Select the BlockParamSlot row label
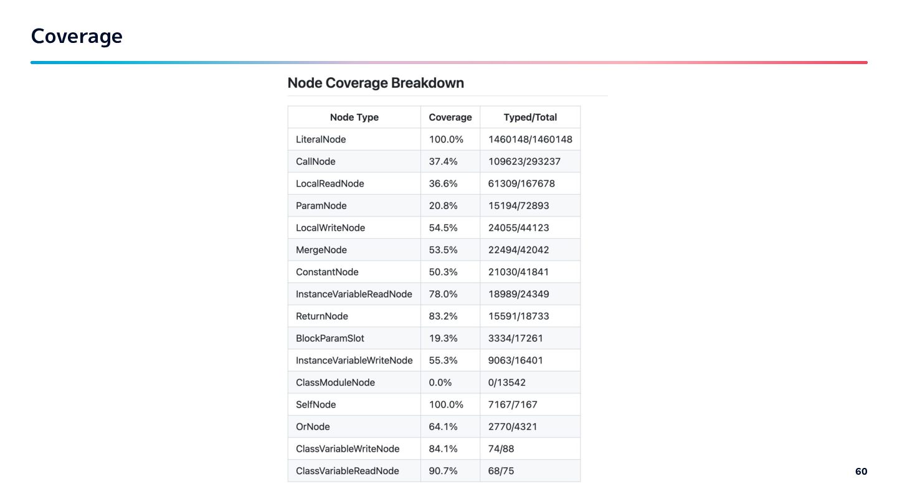This screenshot has height=504, width=897. pos(330,338)
